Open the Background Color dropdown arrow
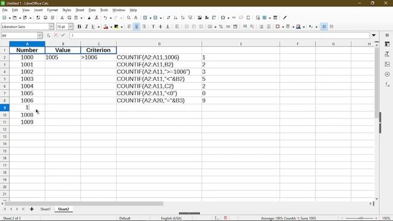Image resolution: width=393 pixels, height=221 pixels. pyautogui.click(x=122, y=27)
